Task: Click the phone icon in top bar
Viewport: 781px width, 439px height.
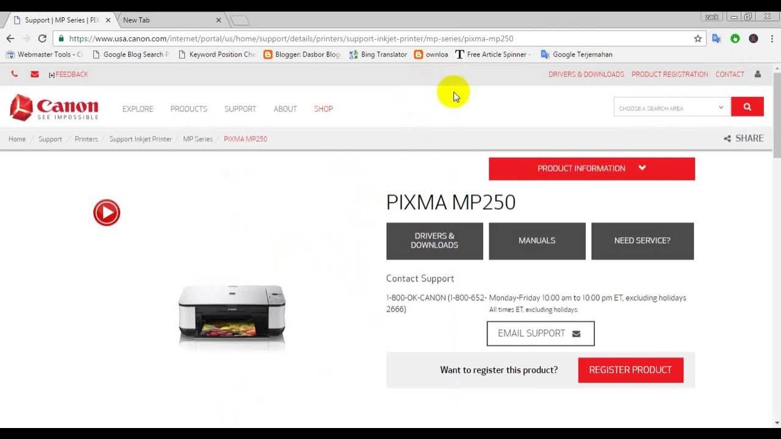Action: tap(15, 74)
